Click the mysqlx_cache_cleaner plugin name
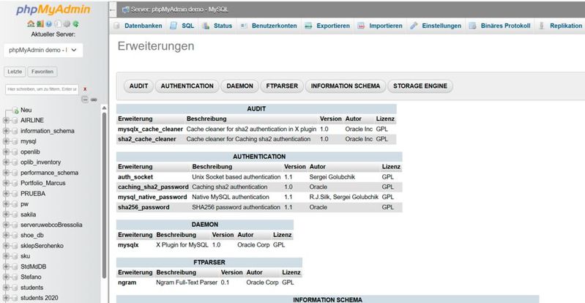The height and width of the screenshot is (303, 585). point(150,129)
